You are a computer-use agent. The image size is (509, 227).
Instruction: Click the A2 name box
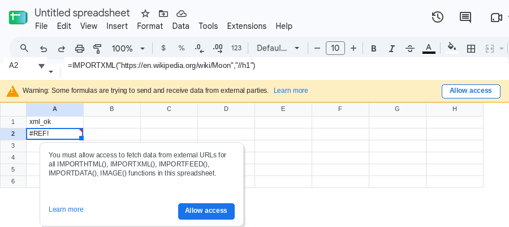pyautogui.click(x=14, y=66)
